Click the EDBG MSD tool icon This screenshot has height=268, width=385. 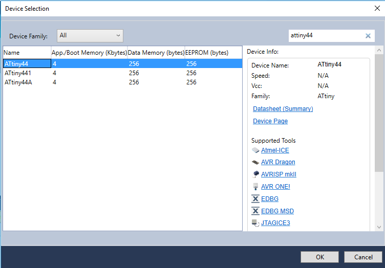point(255,211)
